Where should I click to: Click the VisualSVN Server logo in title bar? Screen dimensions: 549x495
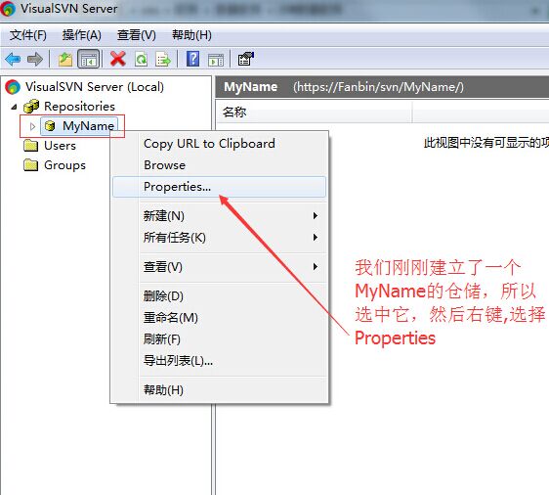click(x=8, y=9)
